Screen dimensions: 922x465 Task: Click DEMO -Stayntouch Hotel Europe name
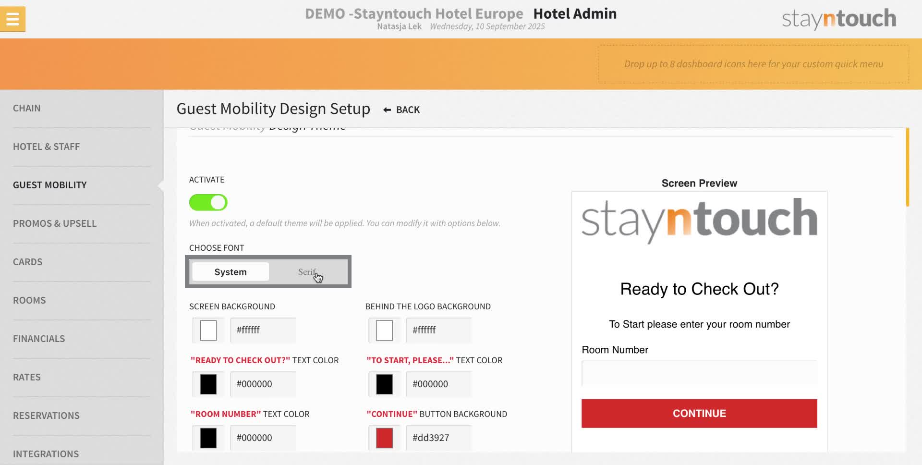[x=414, y=13]
